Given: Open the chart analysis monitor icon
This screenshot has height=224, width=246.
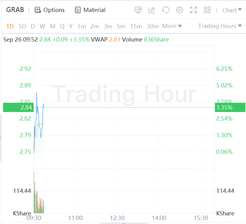Looking at the screenshot, I should point(138,10).
